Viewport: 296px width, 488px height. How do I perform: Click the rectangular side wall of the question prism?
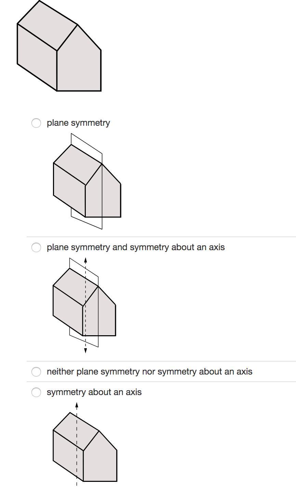[37, 57]
